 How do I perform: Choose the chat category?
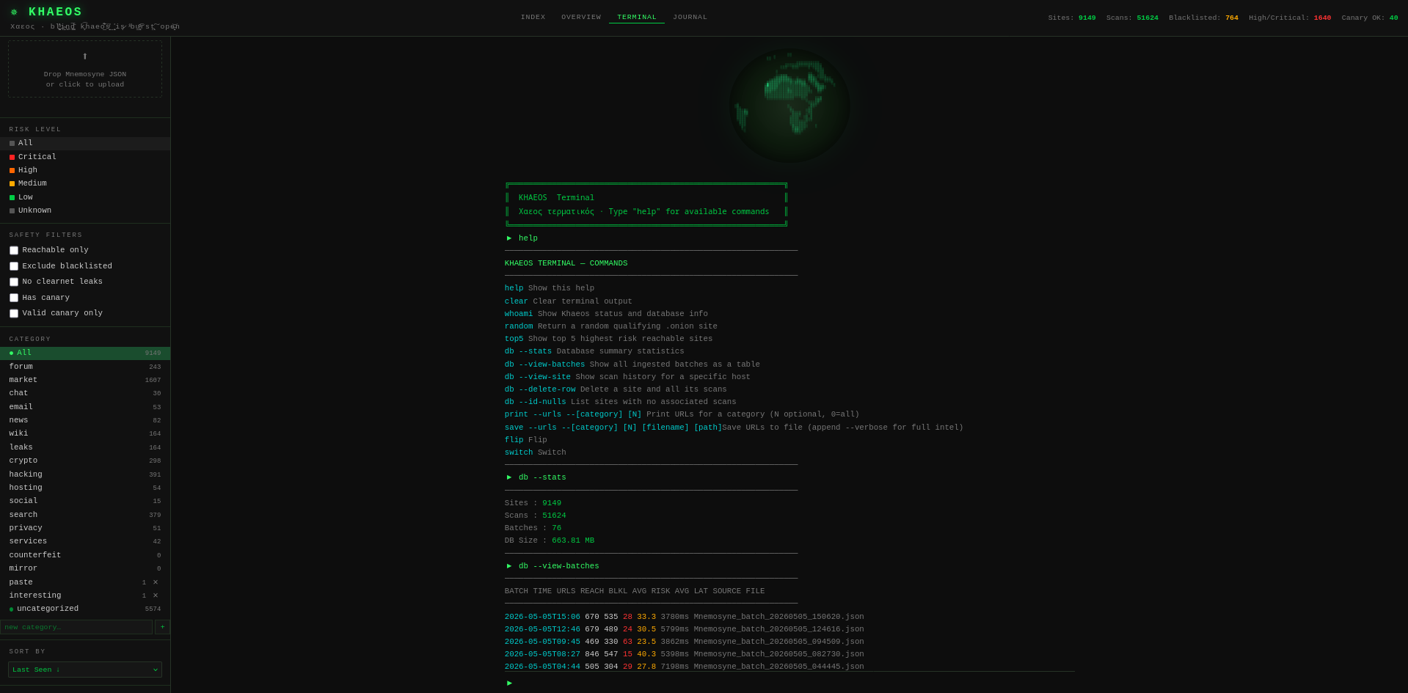tap(85, 393)
